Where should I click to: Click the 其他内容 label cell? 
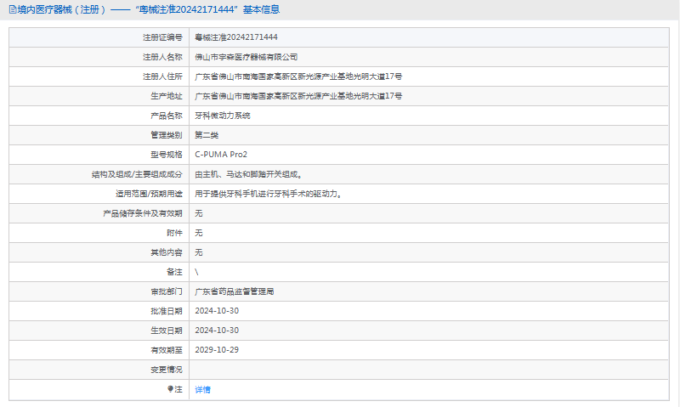pyautogui.click(x=99, y=252)
